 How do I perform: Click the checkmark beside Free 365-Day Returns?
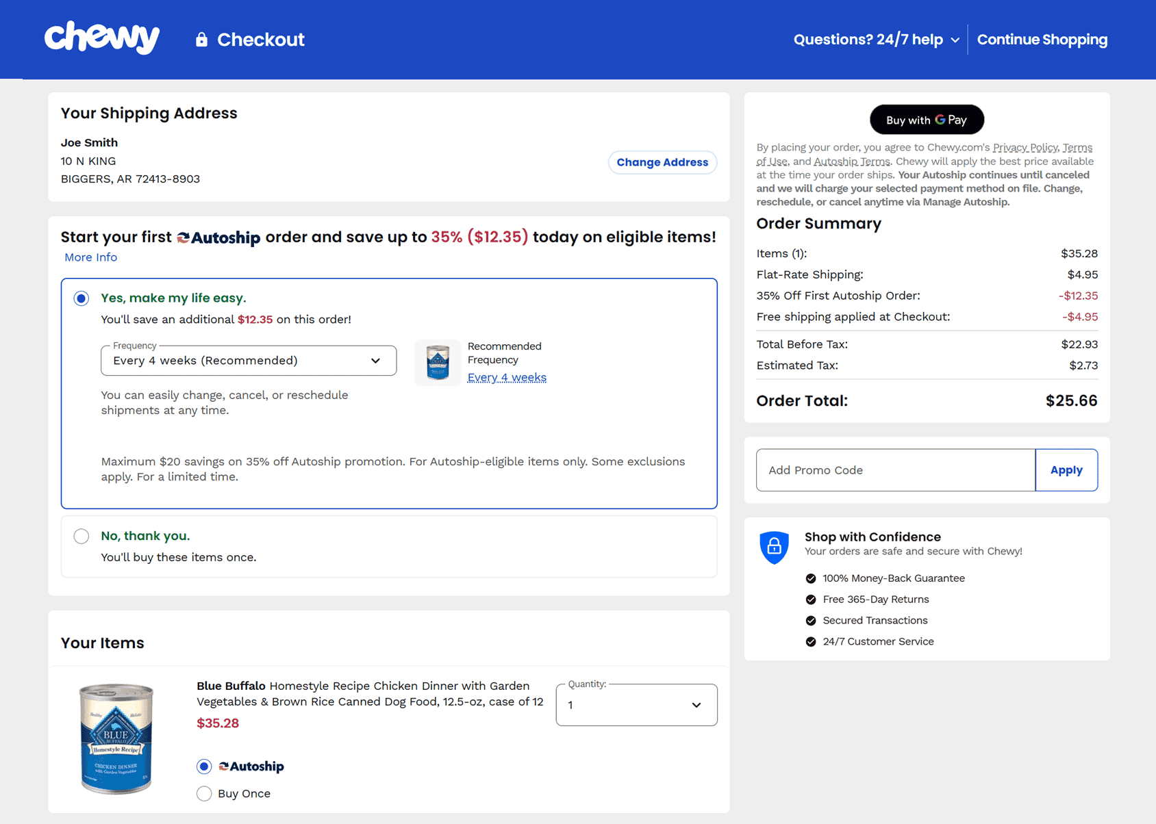(x=811, y=600)
